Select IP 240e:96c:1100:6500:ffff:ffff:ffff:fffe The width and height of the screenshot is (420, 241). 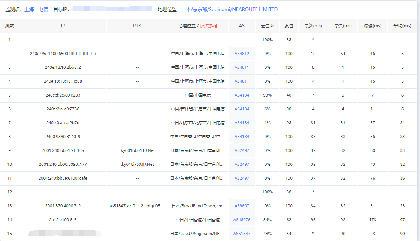point(63,54)
